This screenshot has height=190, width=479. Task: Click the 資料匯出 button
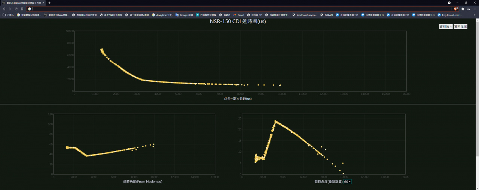point(460,27)
